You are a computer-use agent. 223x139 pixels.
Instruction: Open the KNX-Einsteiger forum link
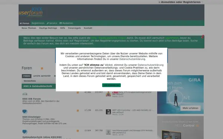32,117
